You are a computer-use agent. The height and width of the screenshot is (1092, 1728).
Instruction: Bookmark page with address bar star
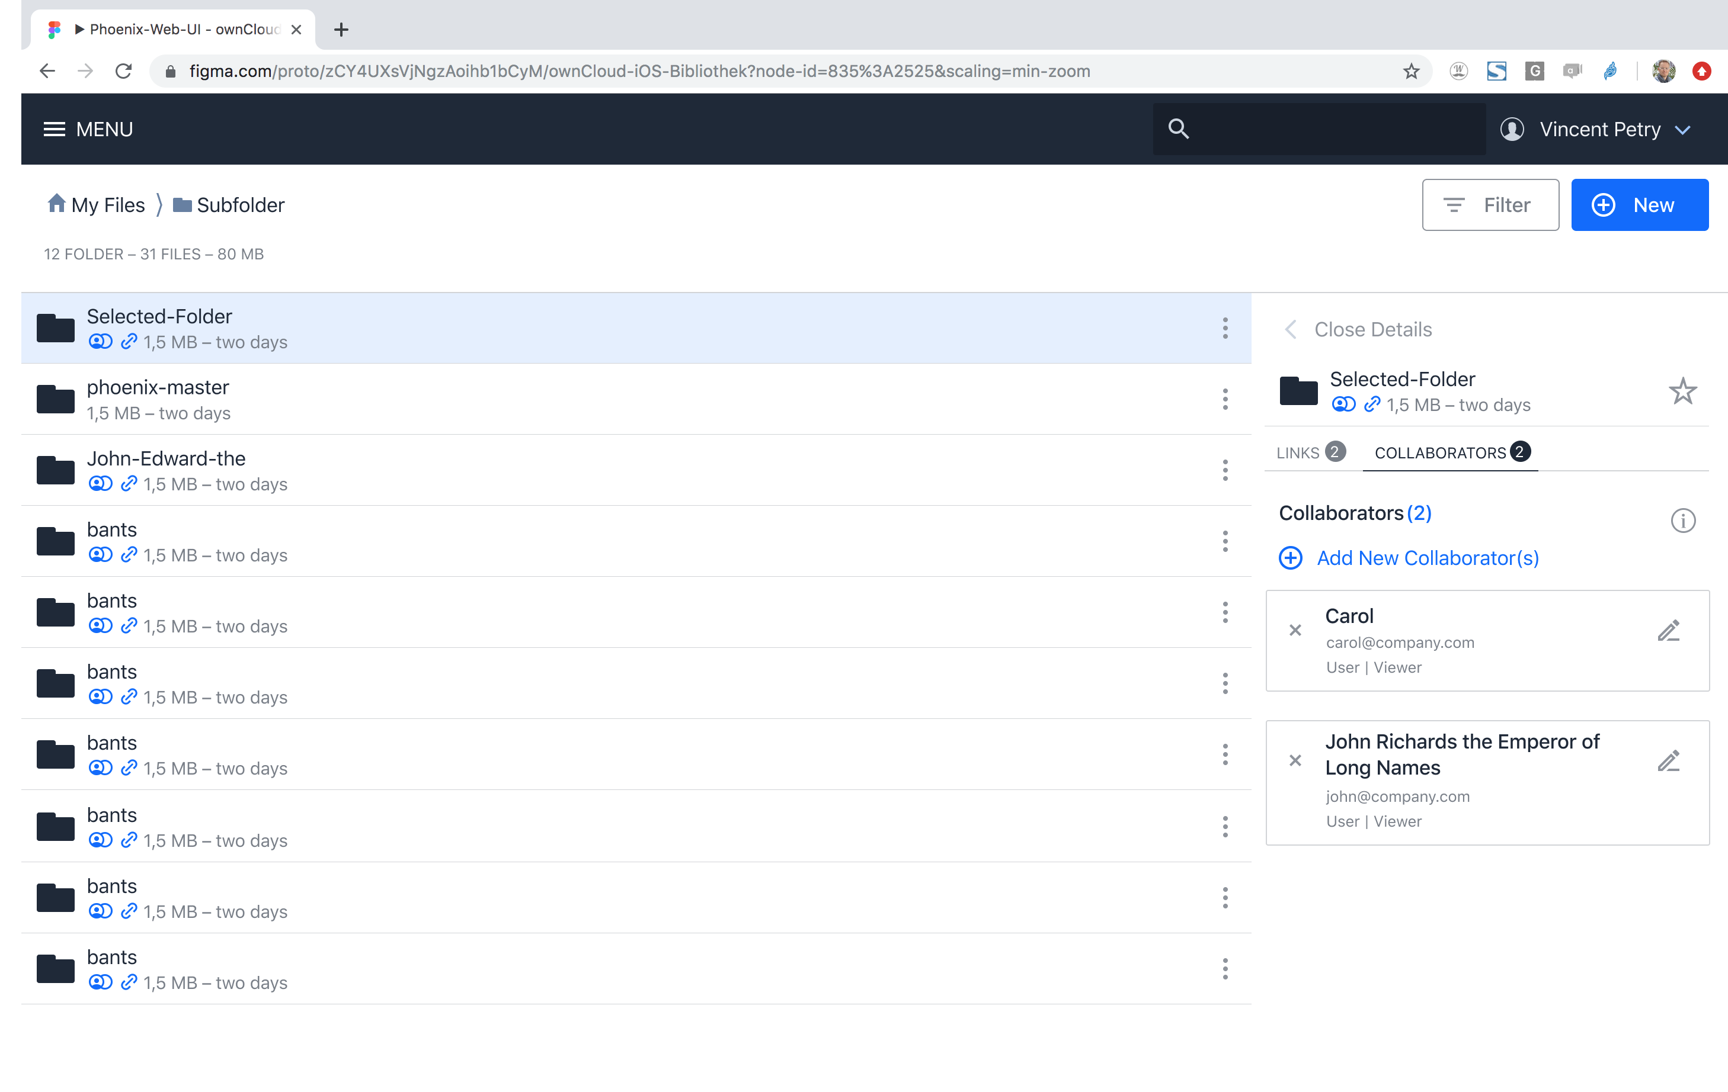(1411, 71)
